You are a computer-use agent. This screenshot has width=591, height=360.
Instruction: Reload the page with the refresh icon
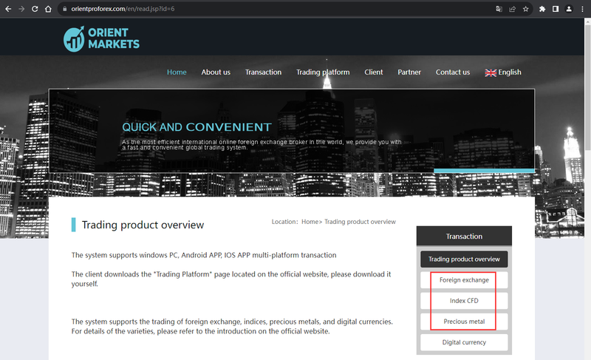[35, 9]
